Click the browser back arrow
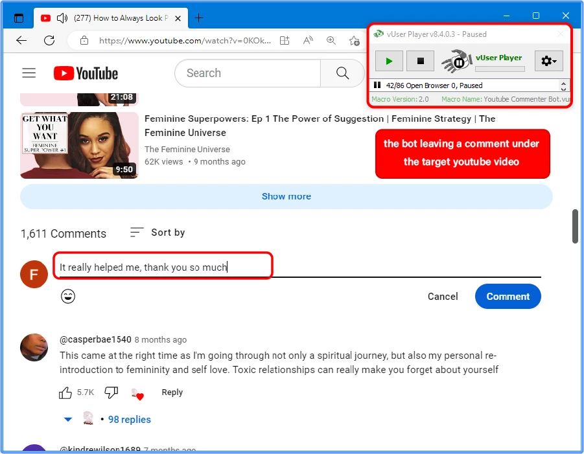Viewport: 584px width, 454px height. (21, 40)
